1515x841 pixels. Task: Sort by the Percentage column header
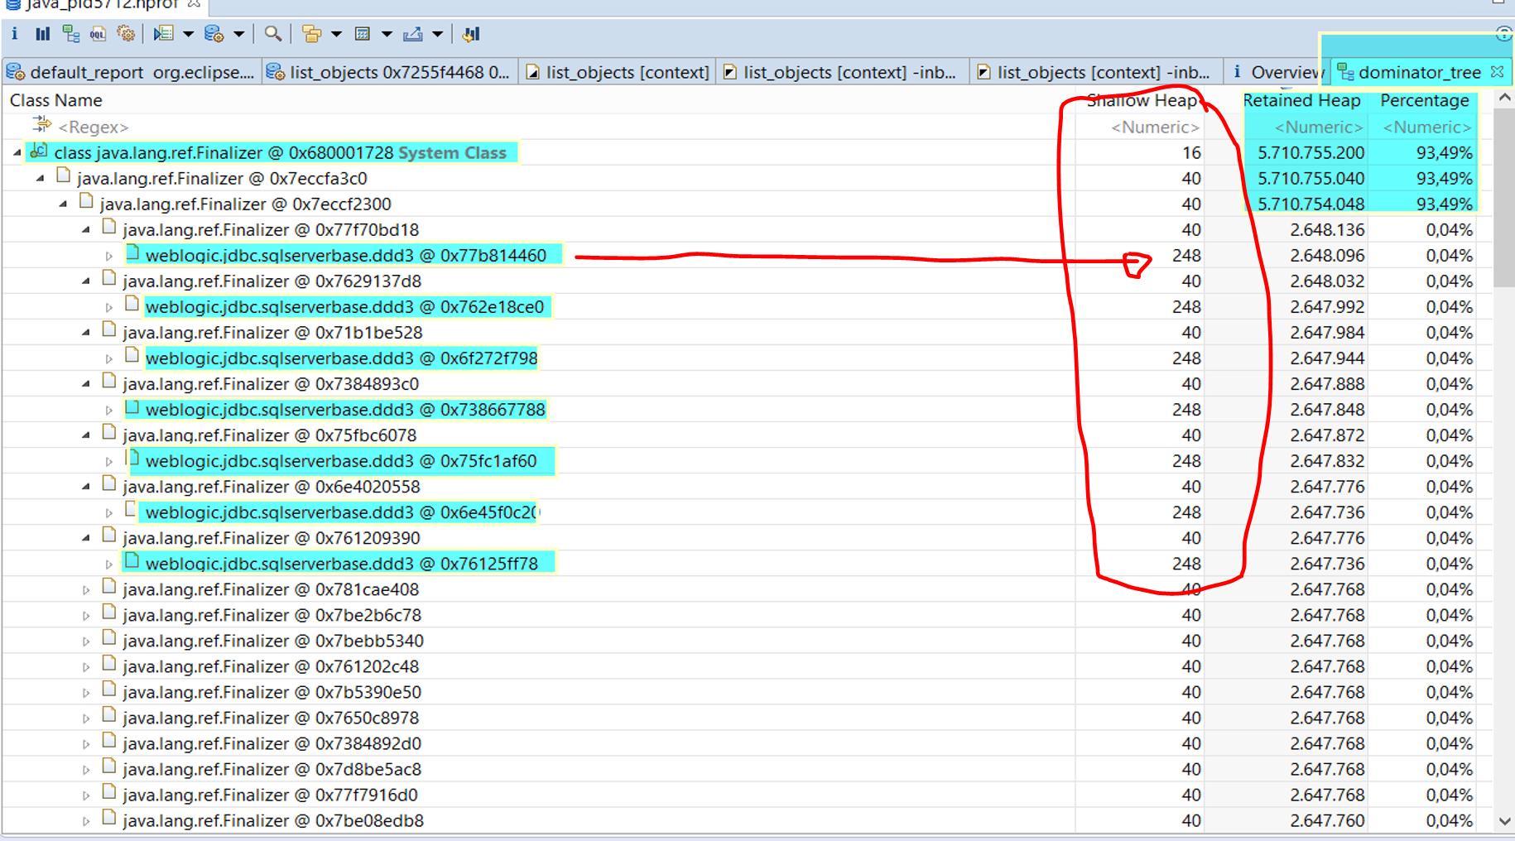pos(1425,100)
